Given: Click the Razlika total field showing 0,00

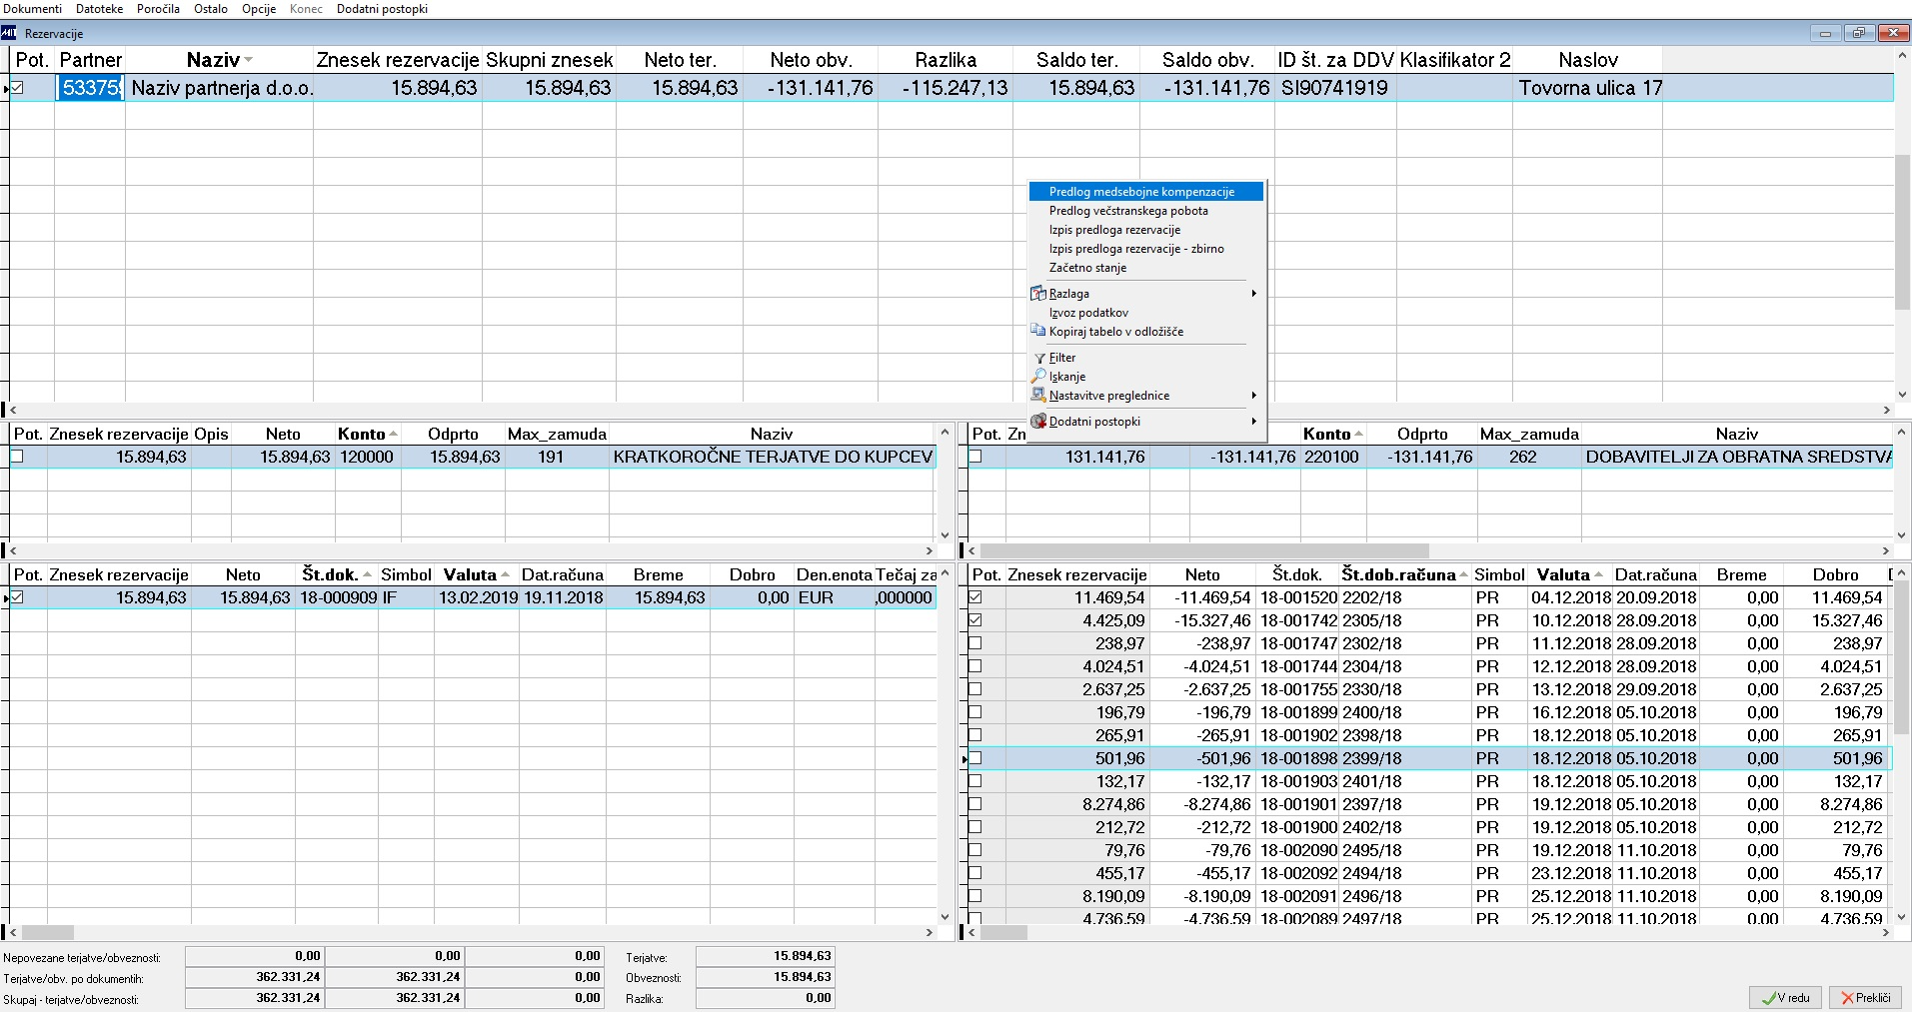Looking at the screenshot, I should point(765,997).
